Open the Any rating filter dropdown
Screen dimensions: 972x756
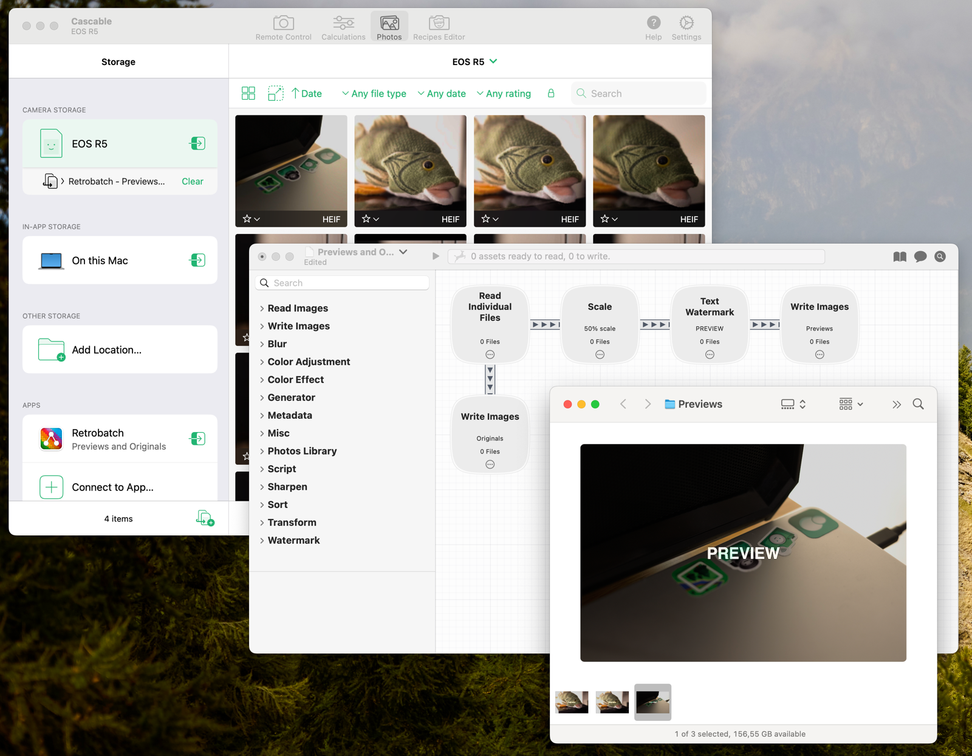click(x=504, y=94)
